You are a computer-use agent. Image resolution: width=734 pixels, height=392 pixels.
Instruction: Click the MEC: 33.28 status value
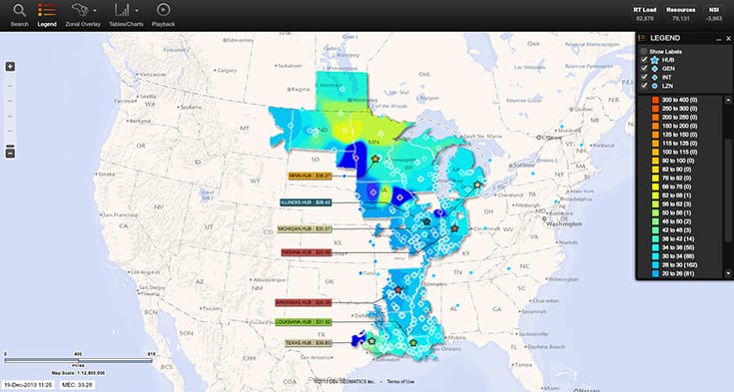tap(77, 385)
